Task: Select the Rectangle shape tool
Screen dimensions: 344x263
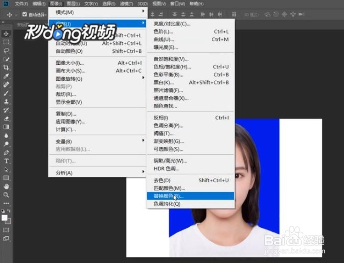Action: tap(6, 178)
